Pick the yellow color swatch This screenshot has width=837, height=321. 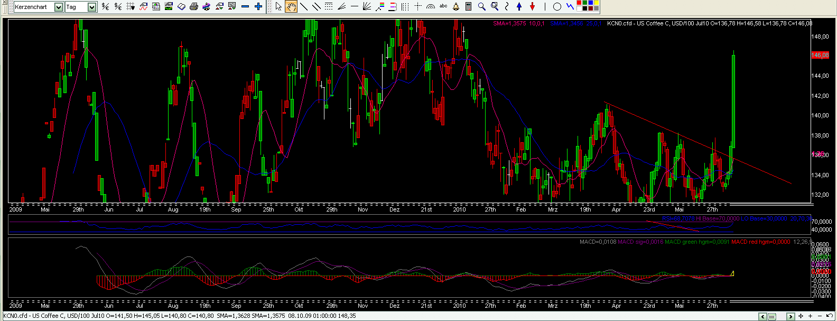[597, 3]
